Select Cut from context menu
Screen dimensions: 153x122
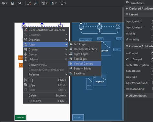click(x=46, y=80)
